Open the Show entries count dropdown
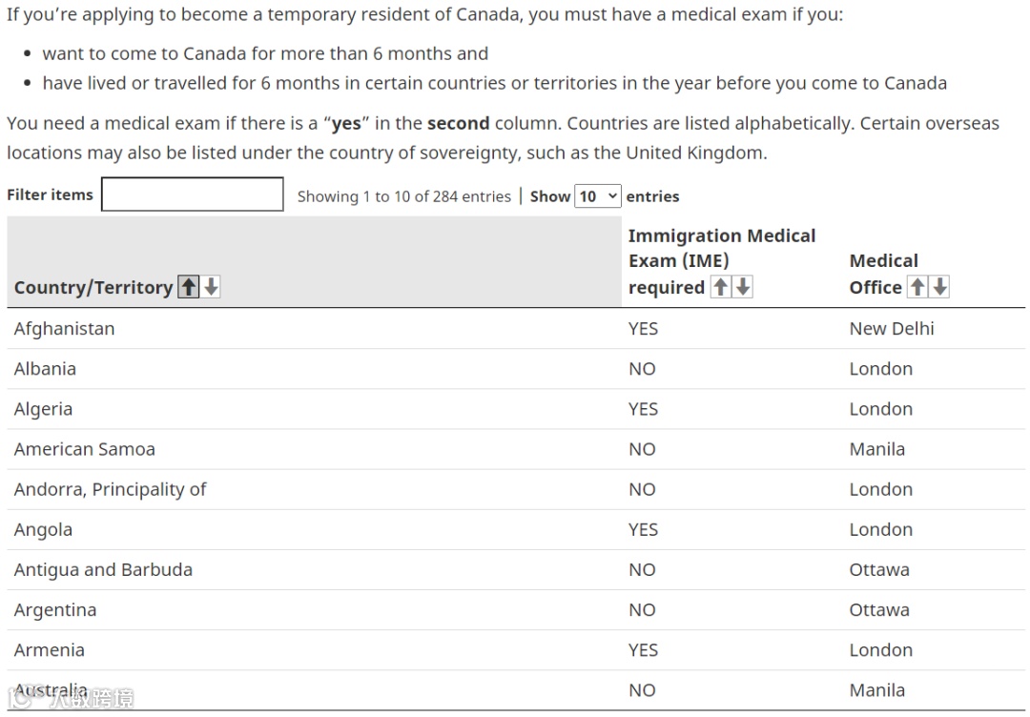The width and height of the screenshot is (1030, 717). point(598,196)
